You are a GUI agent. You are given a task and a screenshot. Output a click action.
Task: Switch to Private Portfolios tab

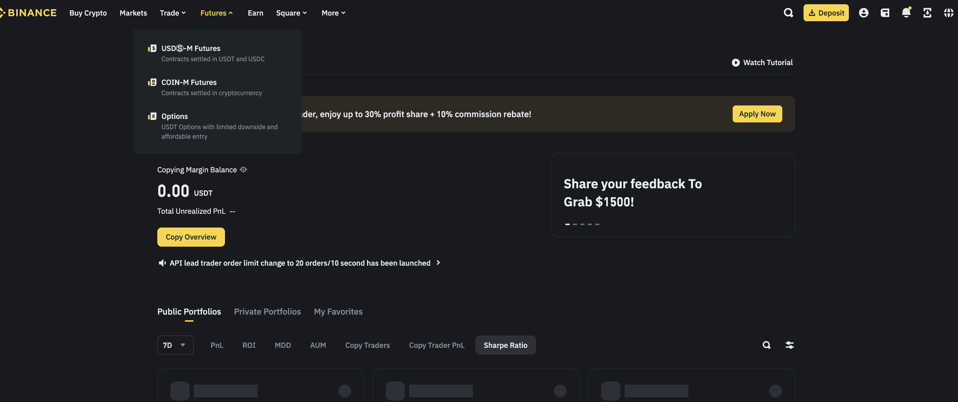pyautogui.click(x=267, y=312)
